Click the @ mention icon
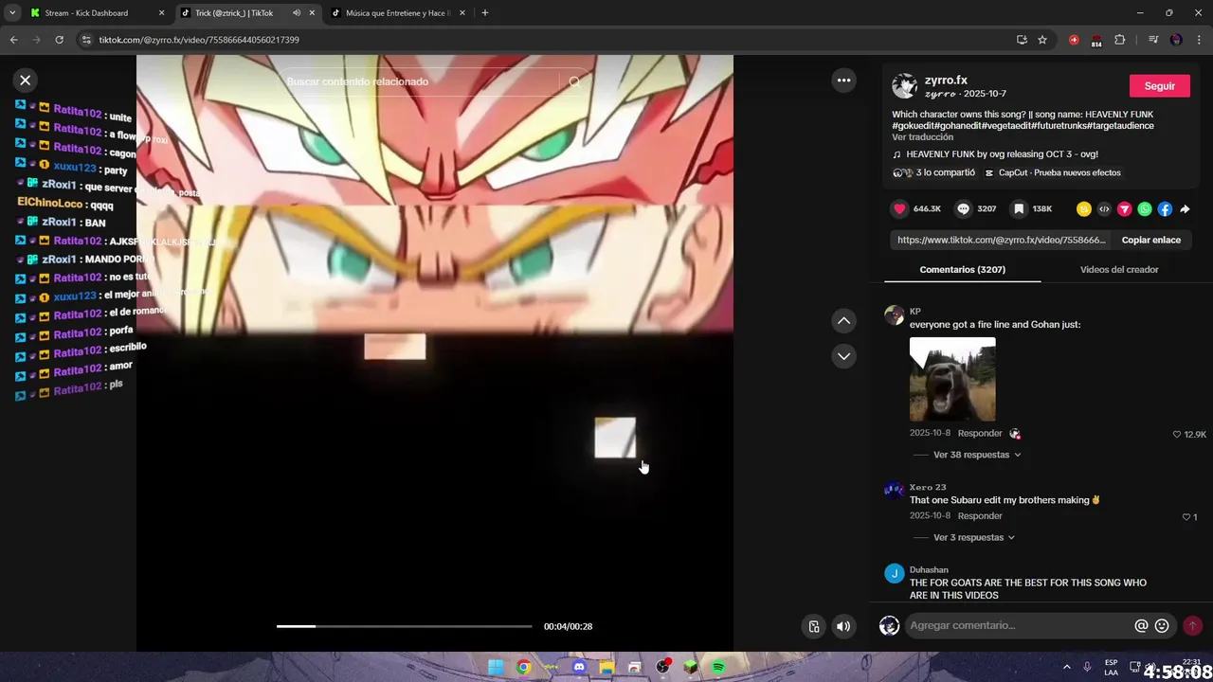The image size is (1213, 682). (1141, 626)
